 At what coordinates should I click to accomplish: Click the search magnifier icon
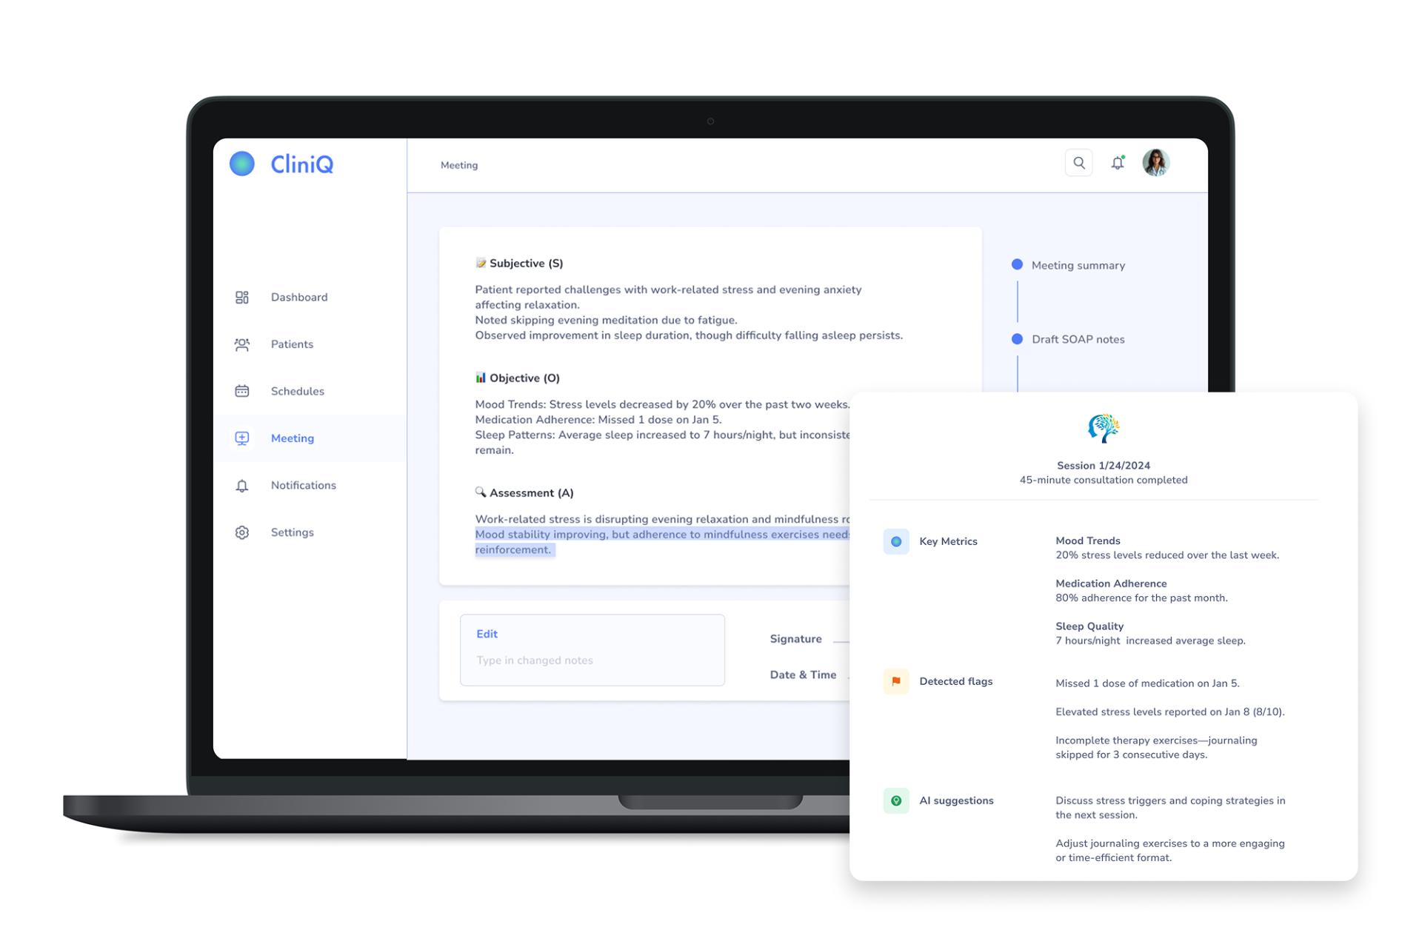1078,163
